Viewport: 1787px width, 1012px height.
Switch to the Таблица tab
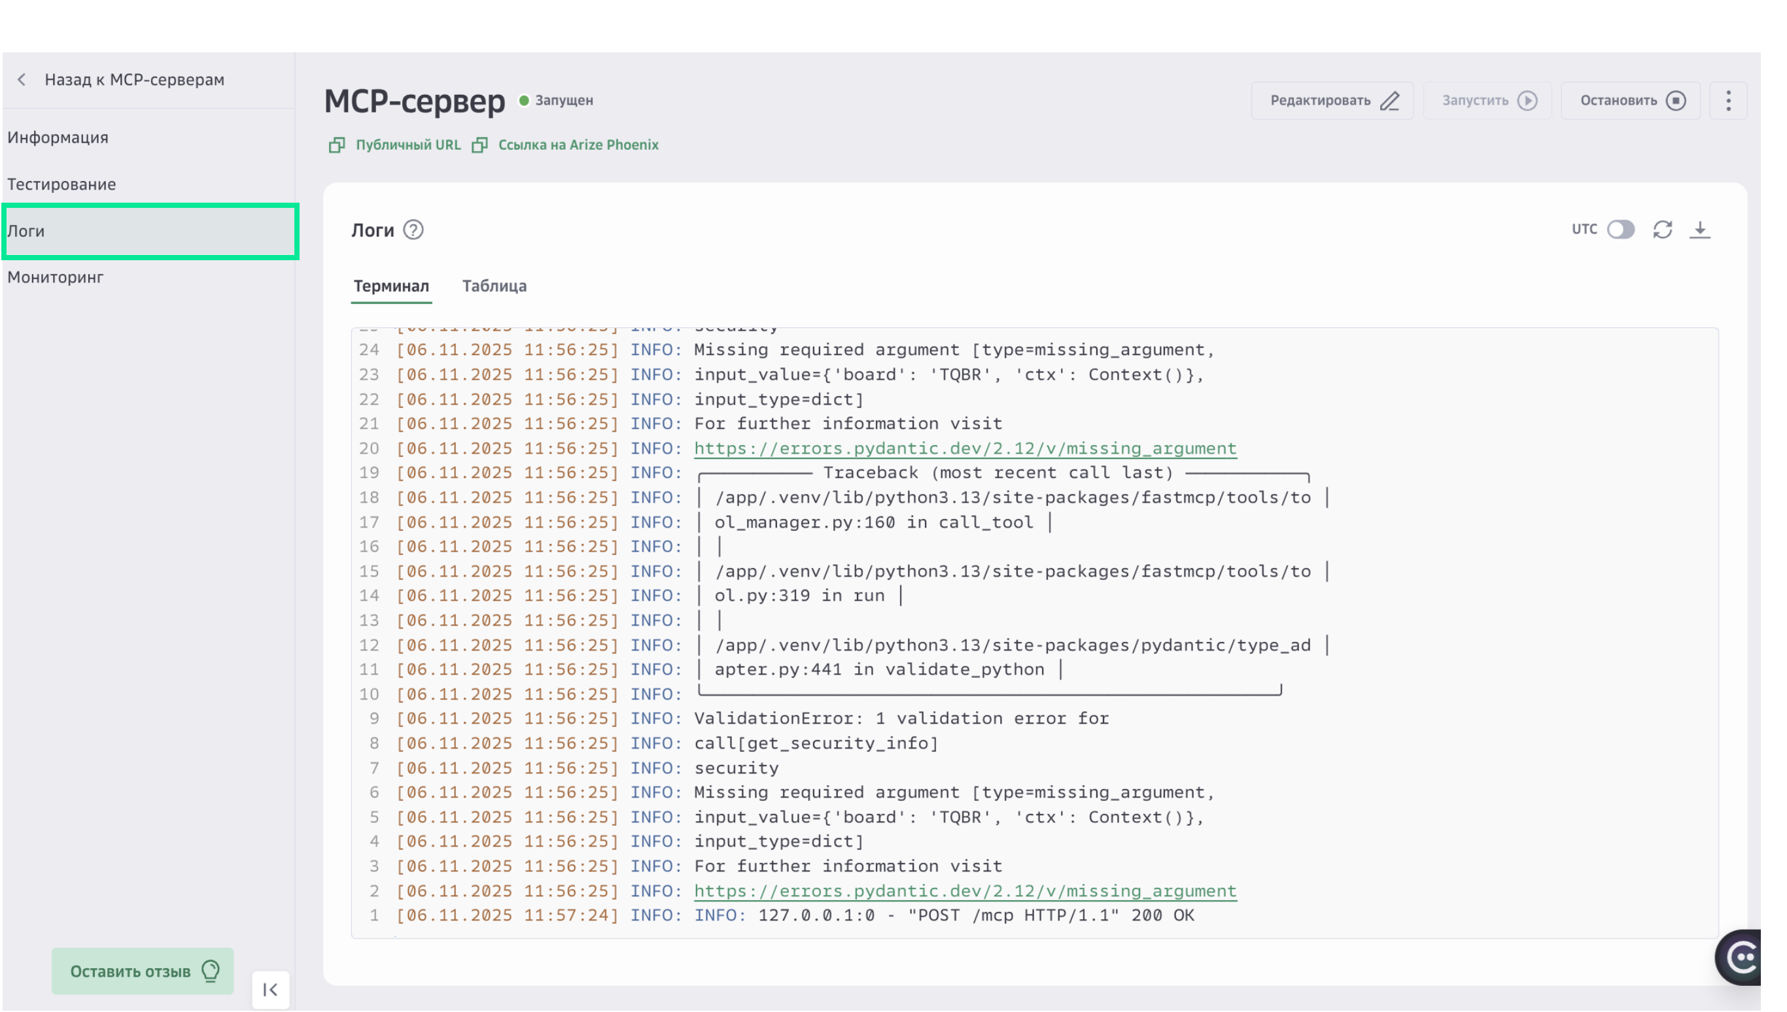[494, 286]
